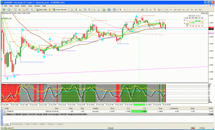Screen dimensions: 215x130
Task: Switch to M15 timeframe
Action: click(x=175, y=10)
